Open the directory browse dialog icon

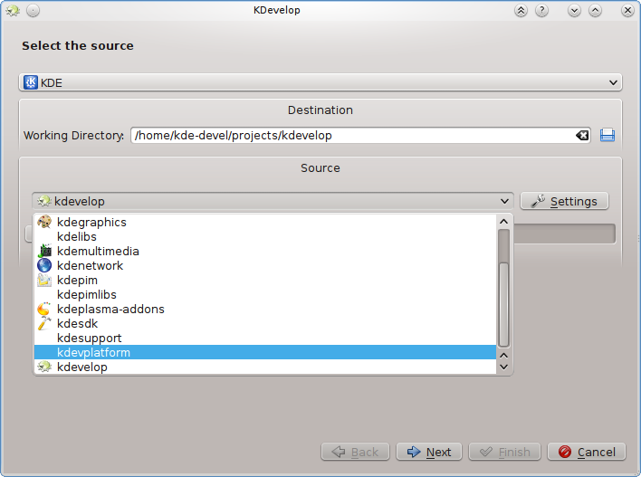(608, 135)
